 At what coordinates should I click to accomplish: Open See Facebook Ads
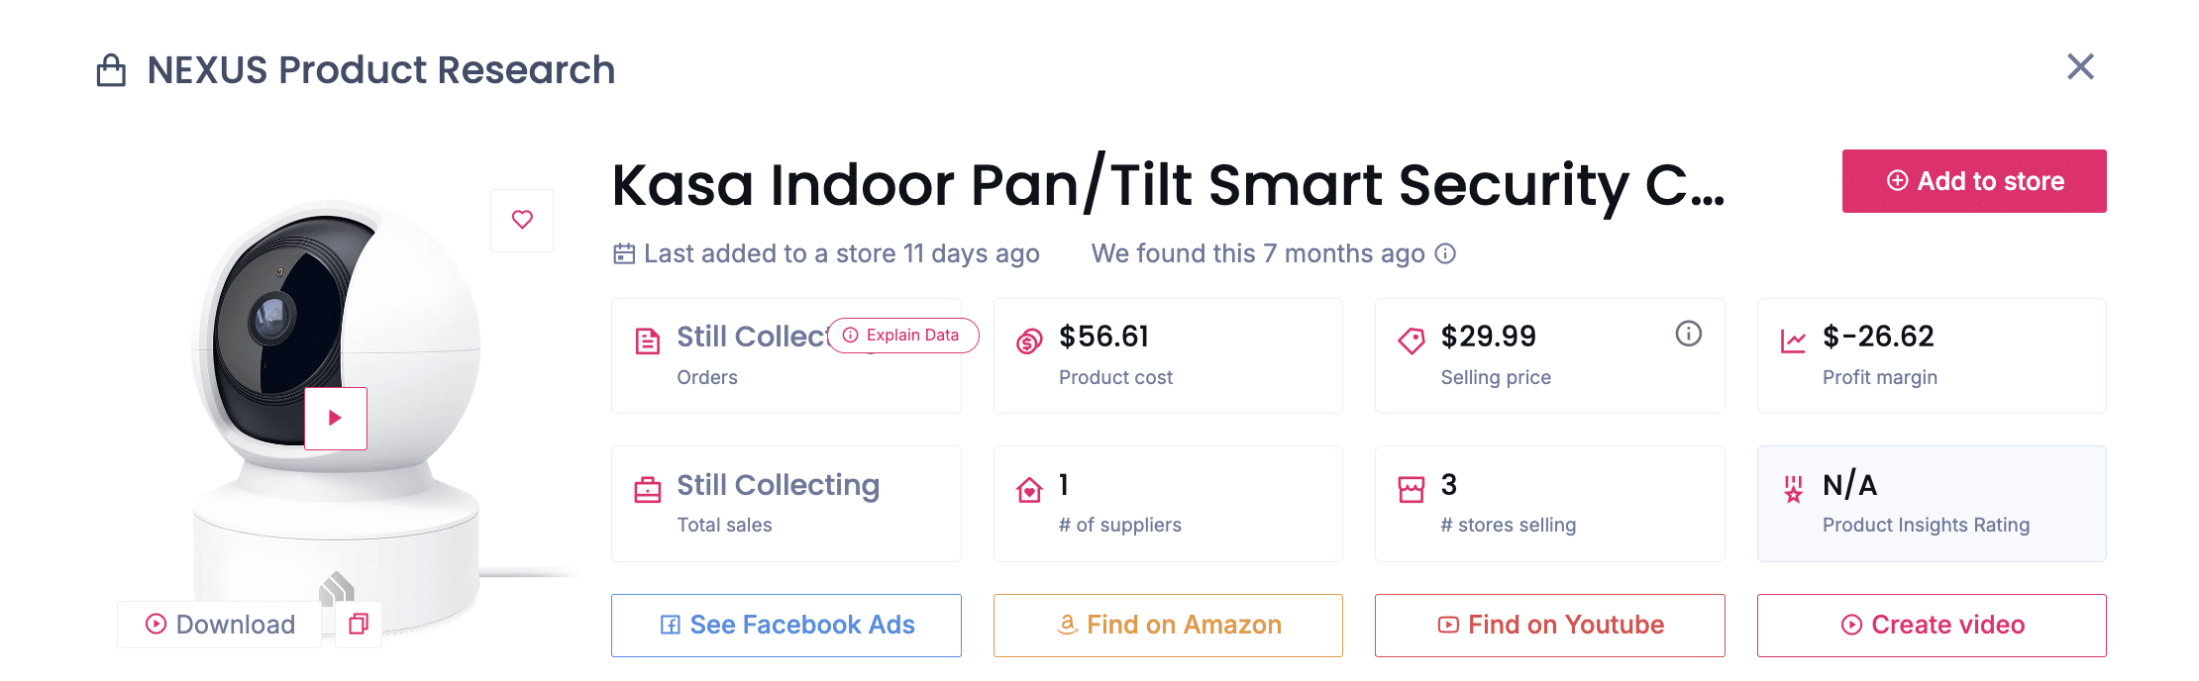(785, 625)
